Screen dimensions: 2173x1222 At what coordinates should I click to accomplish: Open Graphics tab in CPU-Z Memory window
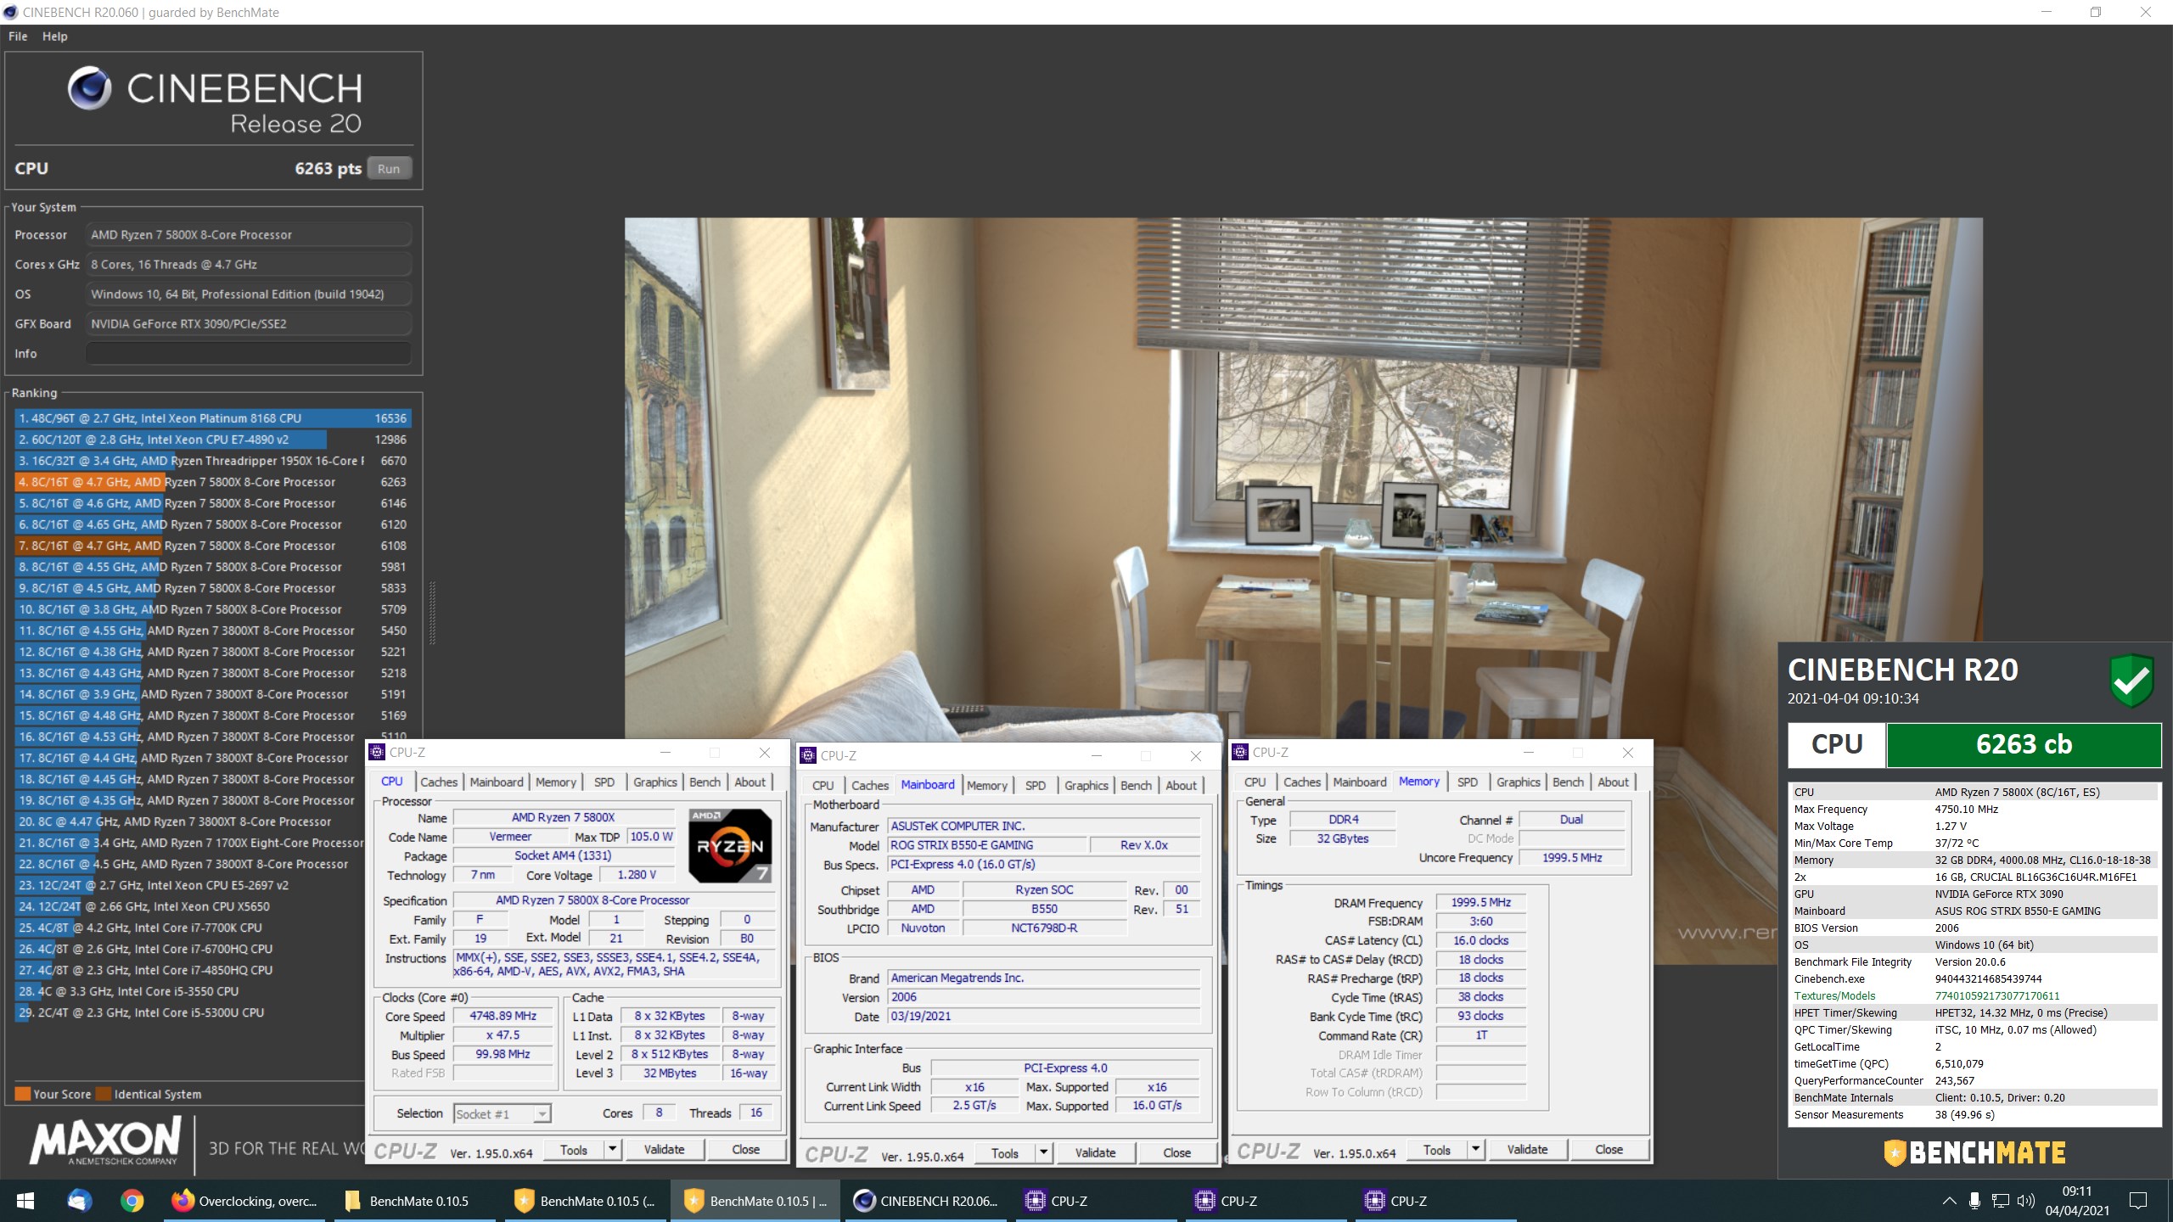(x=1518, y=782)
